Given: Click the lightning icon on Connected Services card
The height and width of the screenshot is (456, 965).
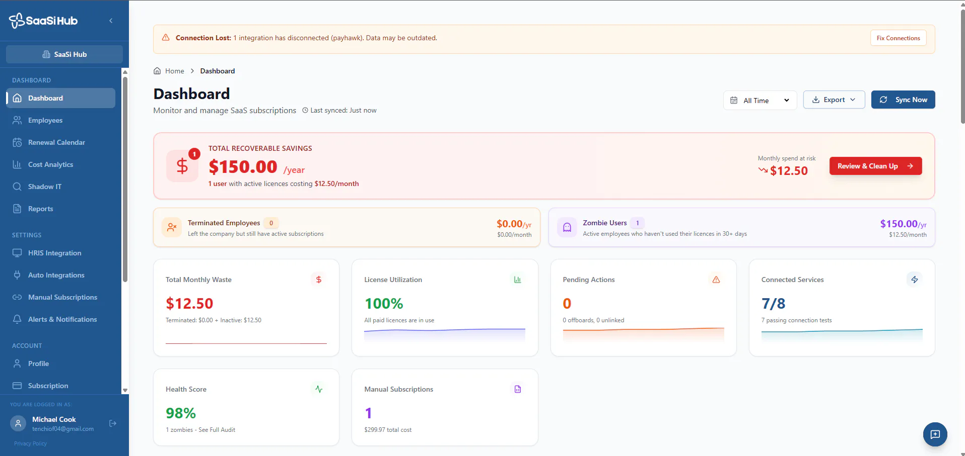Looking at the screenshot, I should (915, 280).
